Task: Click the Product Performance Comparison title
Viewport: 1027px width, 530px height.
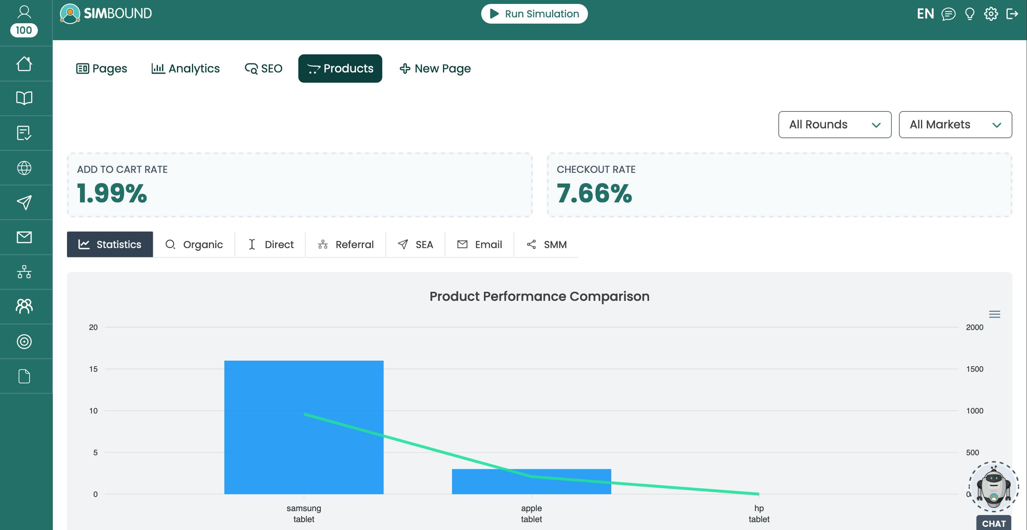Action: point(540,296)
